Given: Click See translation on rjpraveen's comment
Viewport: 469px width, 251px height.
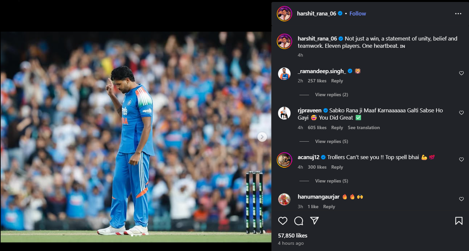Looking at the screenshot, I should click(364, 127).
